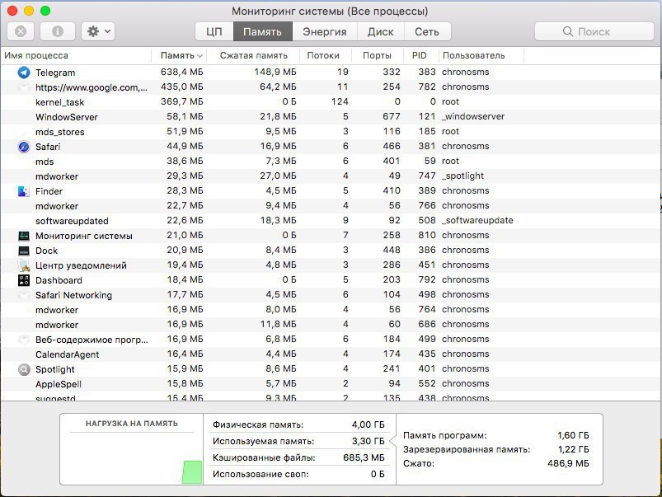Click the Telegram app icon in process list
Viewport: 662px width, 497px height.
pos(24,73)
